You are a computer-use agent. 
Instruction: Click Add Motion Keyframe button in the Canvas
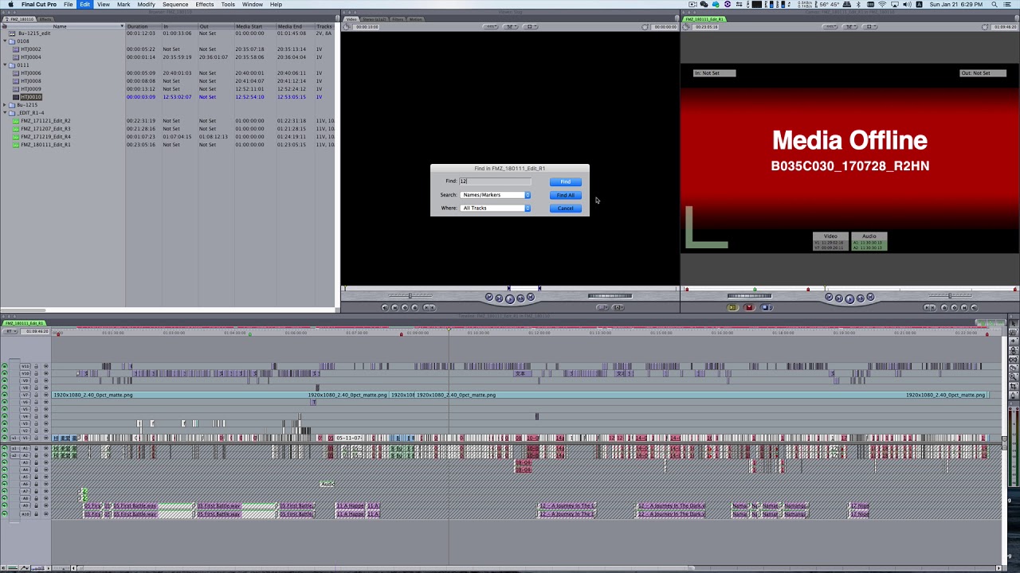tap(954, 308)
